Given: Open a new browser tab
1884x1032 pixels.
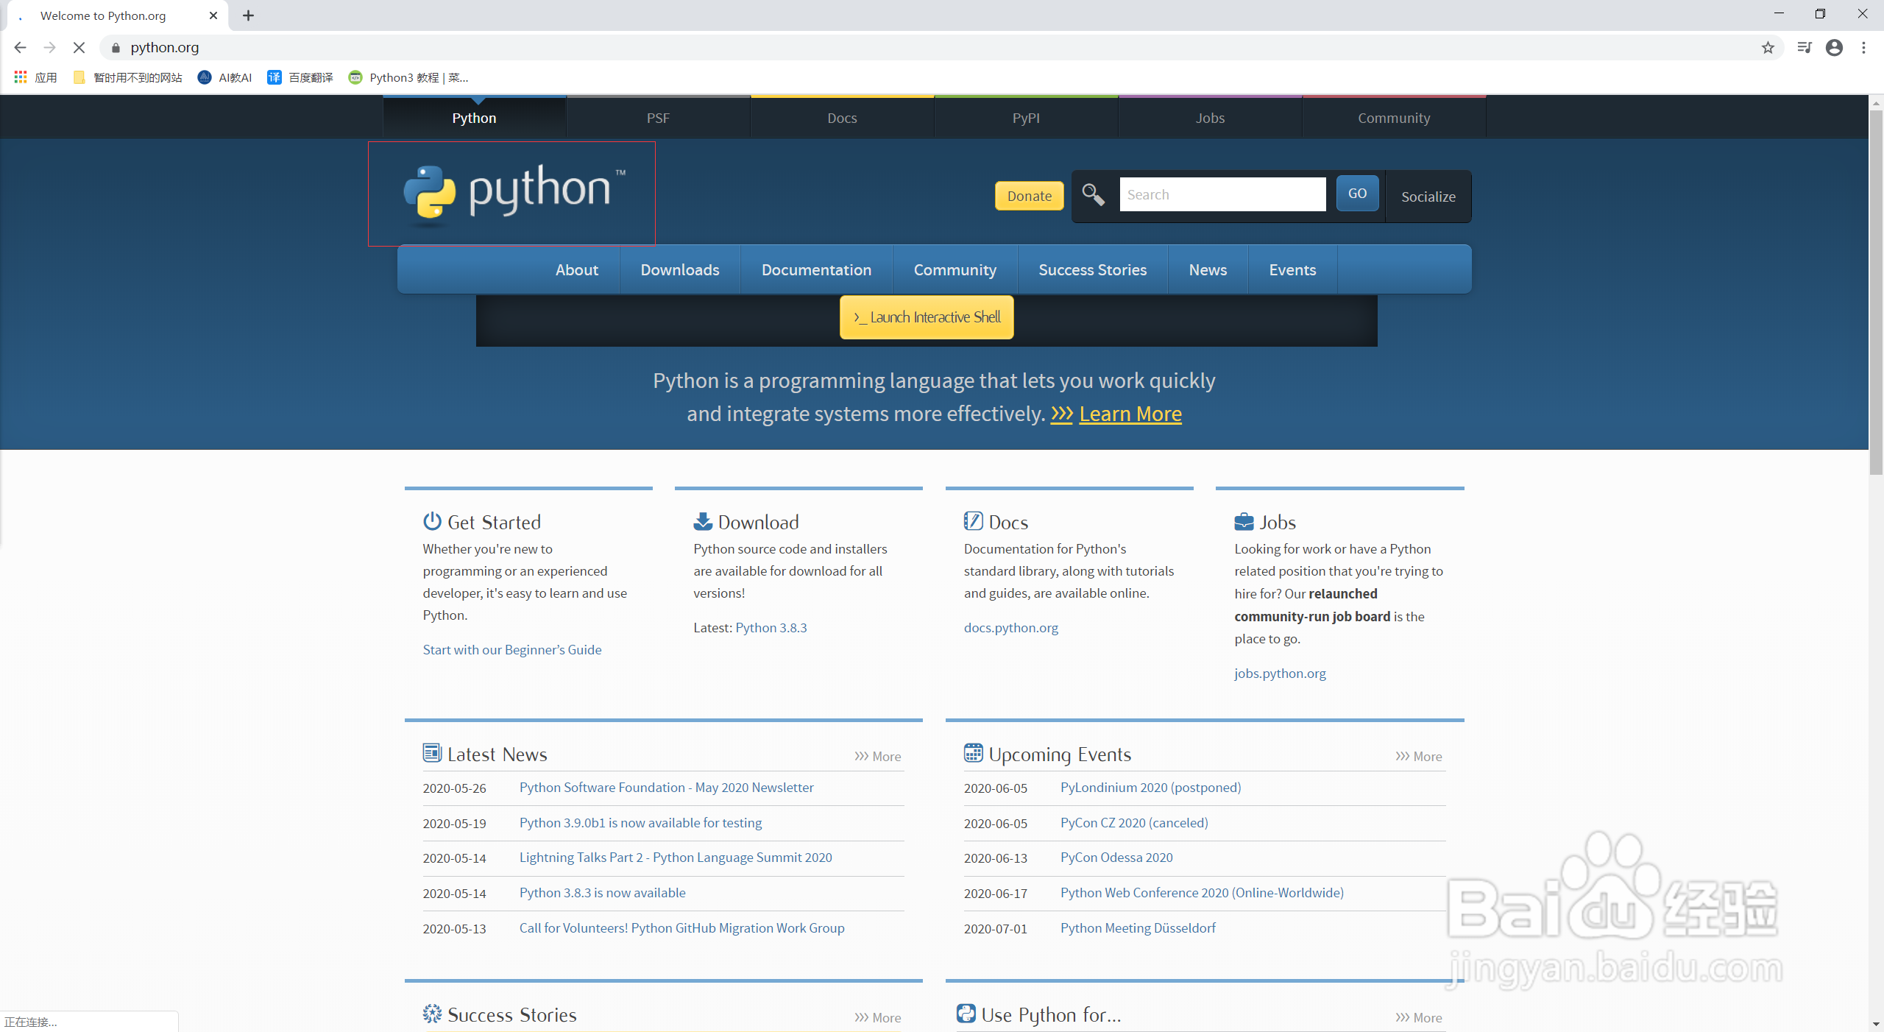Looking at the screenshot, I should [x=249, y=15].
